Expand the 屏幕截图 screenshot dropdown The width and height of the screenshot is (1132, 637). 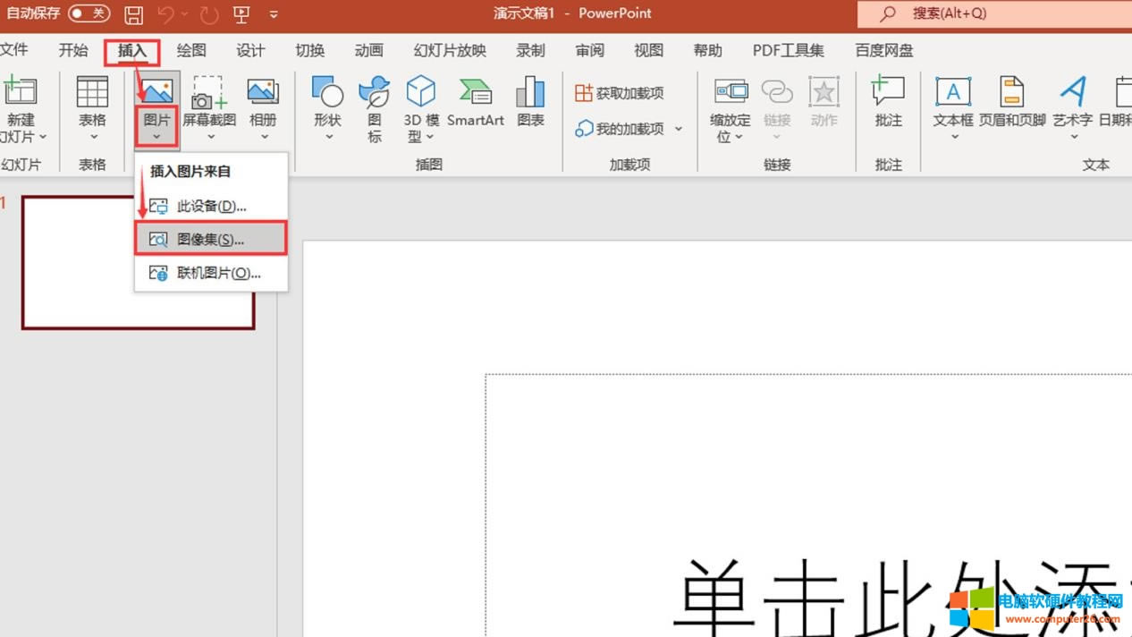pos(211,137)
